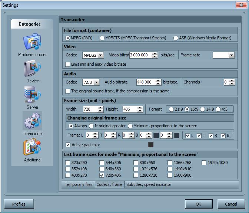The width and height of the screenshot is (249, 213).
Task: Click the Audio bitrate input field
Action: pyautogui.click(x=146, y=82)
